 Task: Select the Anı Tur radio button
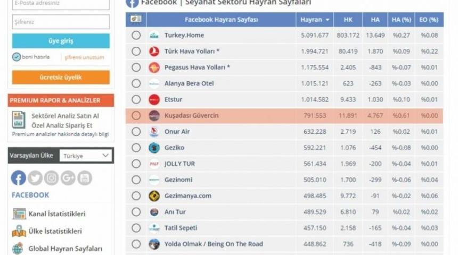click(x=136, y=212)
